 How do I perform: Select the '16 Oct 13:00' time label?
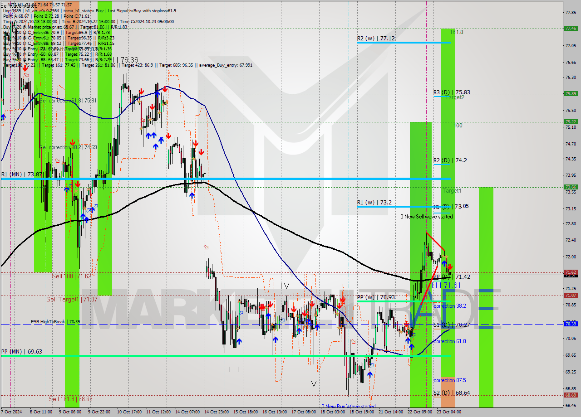coord(275,412)
